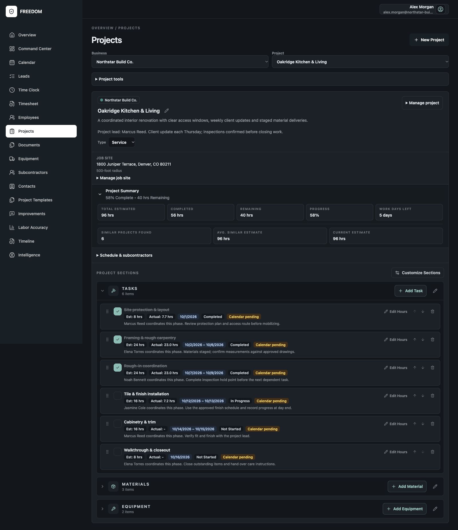
Task: Click the Add Task button
Action: (x=410, y=291)
